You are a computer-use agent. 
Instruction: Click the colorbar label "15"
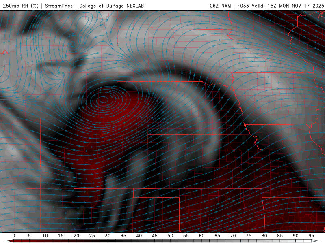(61, 236)
